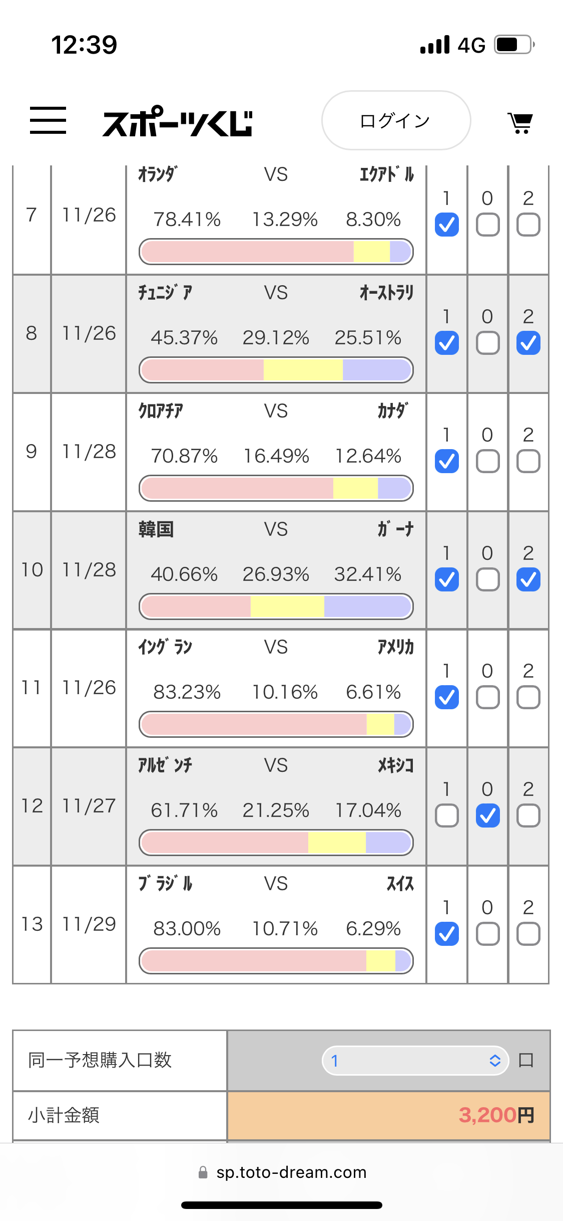Image resolution: width=563 pixels, height=1221 pixels.
Task: Open the 同一予想購入口数 quantity dropdown
Action: [415, 1060]
